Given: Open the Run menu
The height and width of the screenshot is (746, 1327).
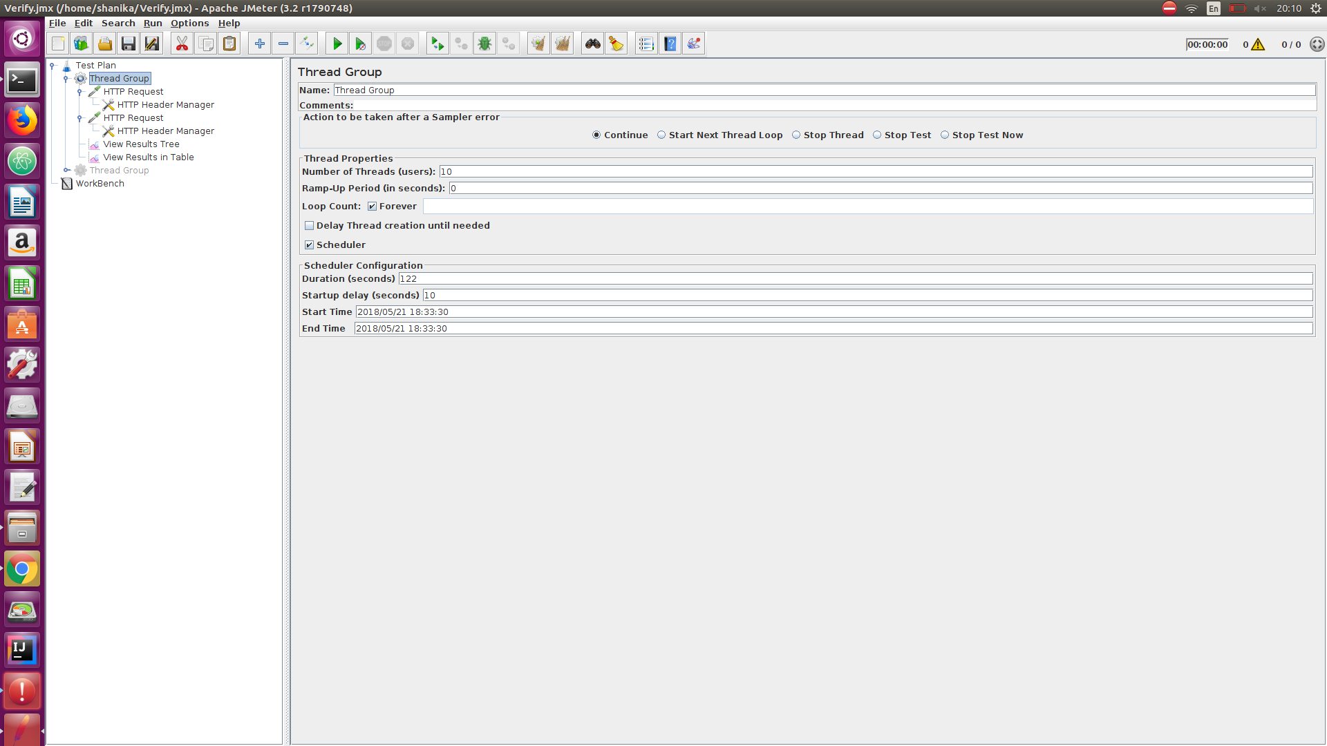Looking at the screenshot, I should 153,23.
